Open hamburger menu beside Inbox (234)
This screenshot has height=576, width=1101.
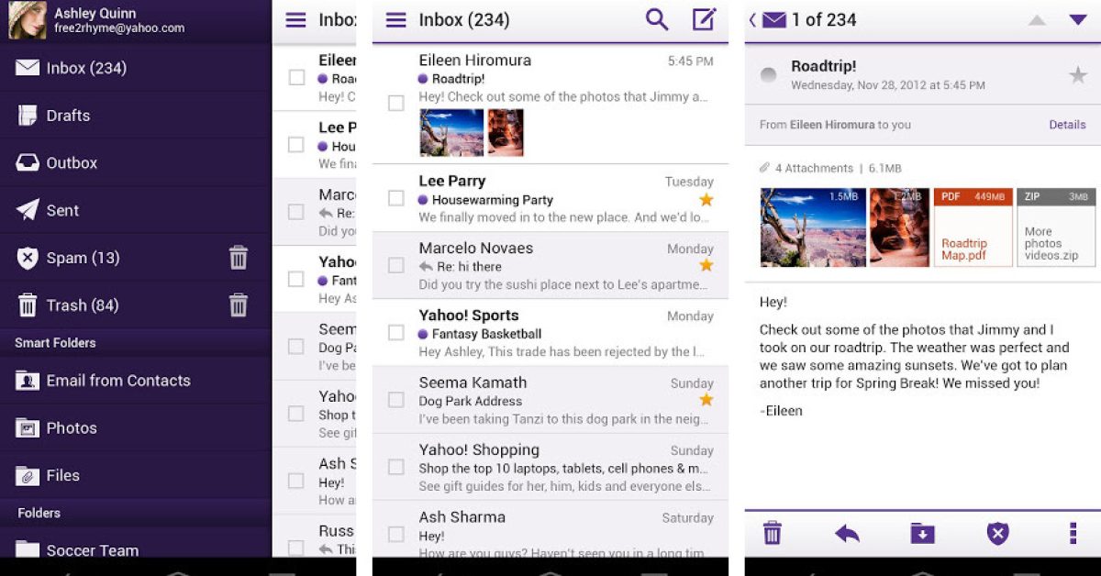coord(395,20)
